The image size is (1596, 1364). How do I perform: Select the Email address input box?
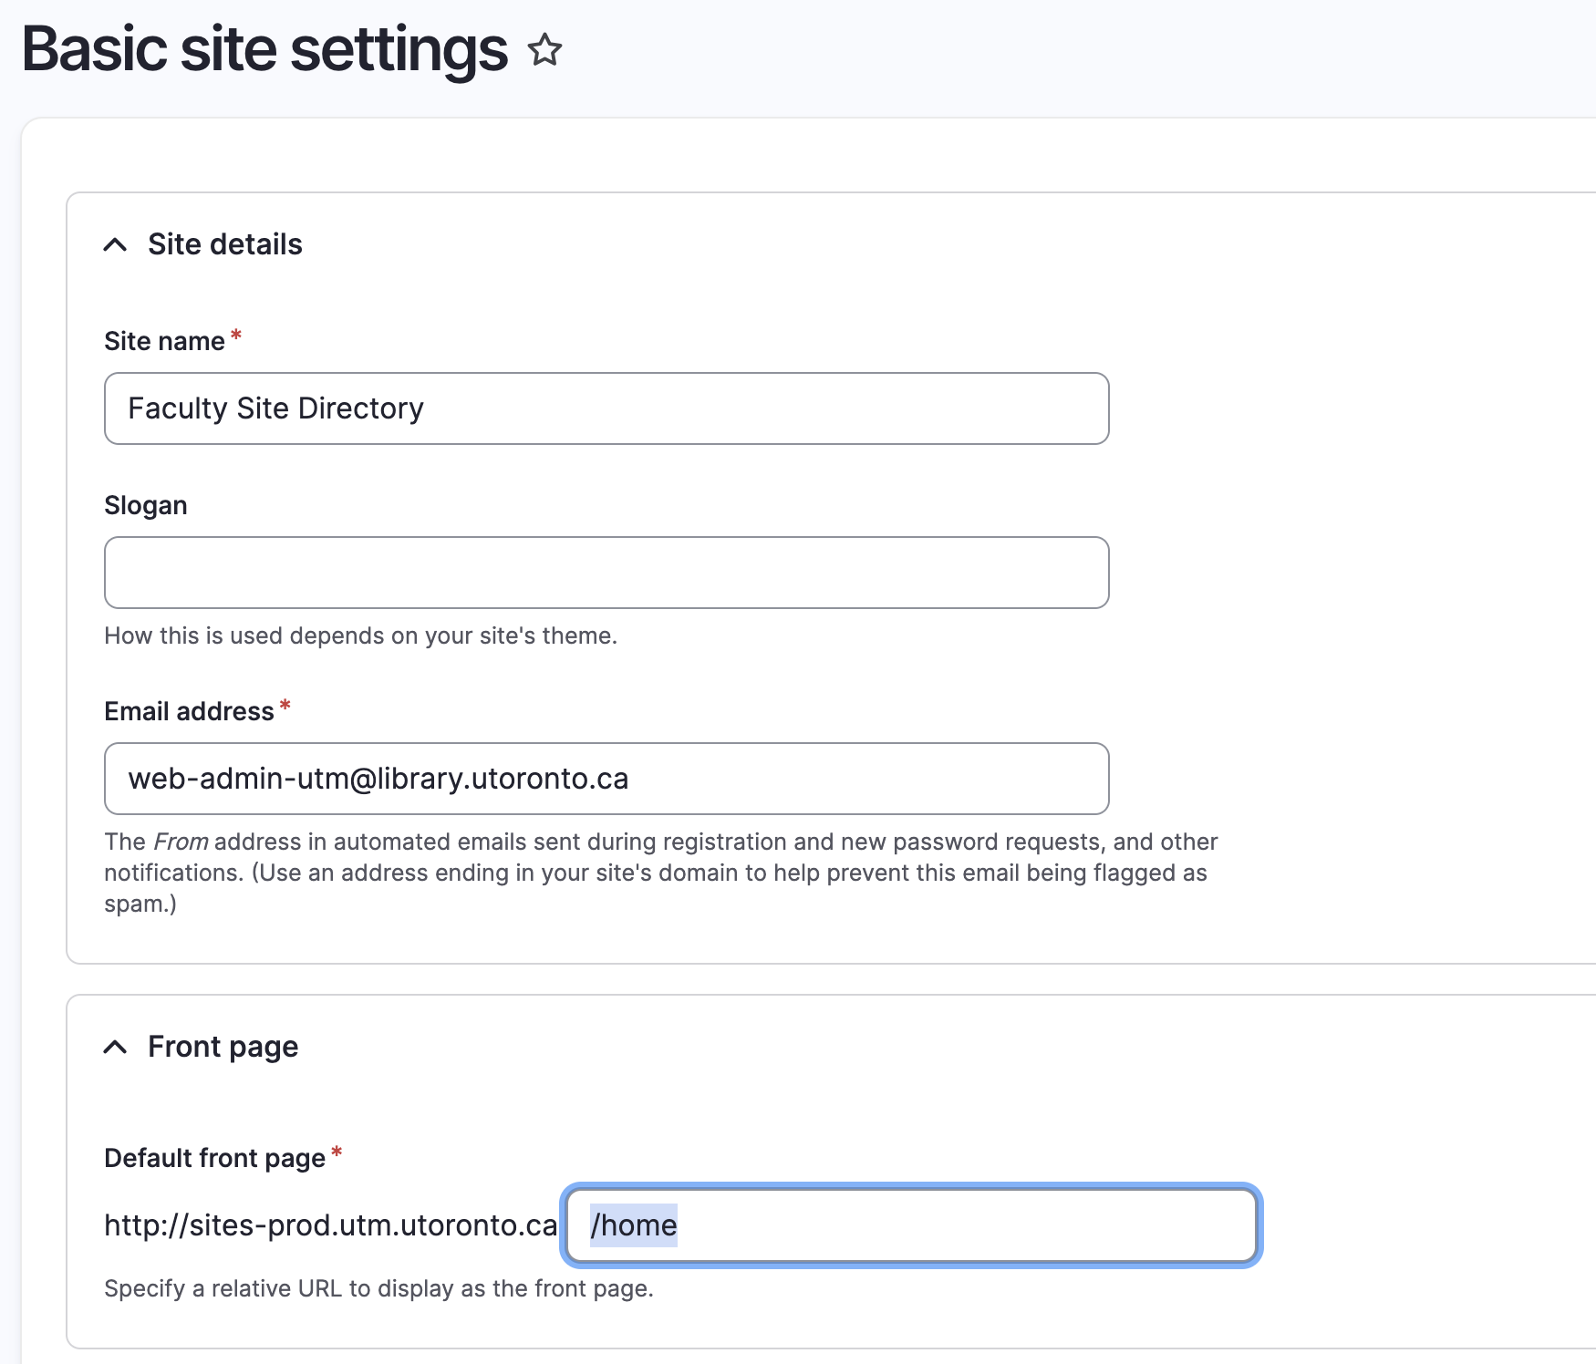[x=606, y=779]
